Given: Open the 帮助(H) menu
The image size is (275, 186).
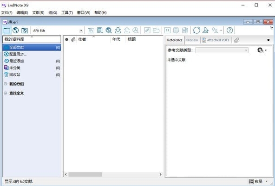Looking at the screenshot, I should 100,12.
